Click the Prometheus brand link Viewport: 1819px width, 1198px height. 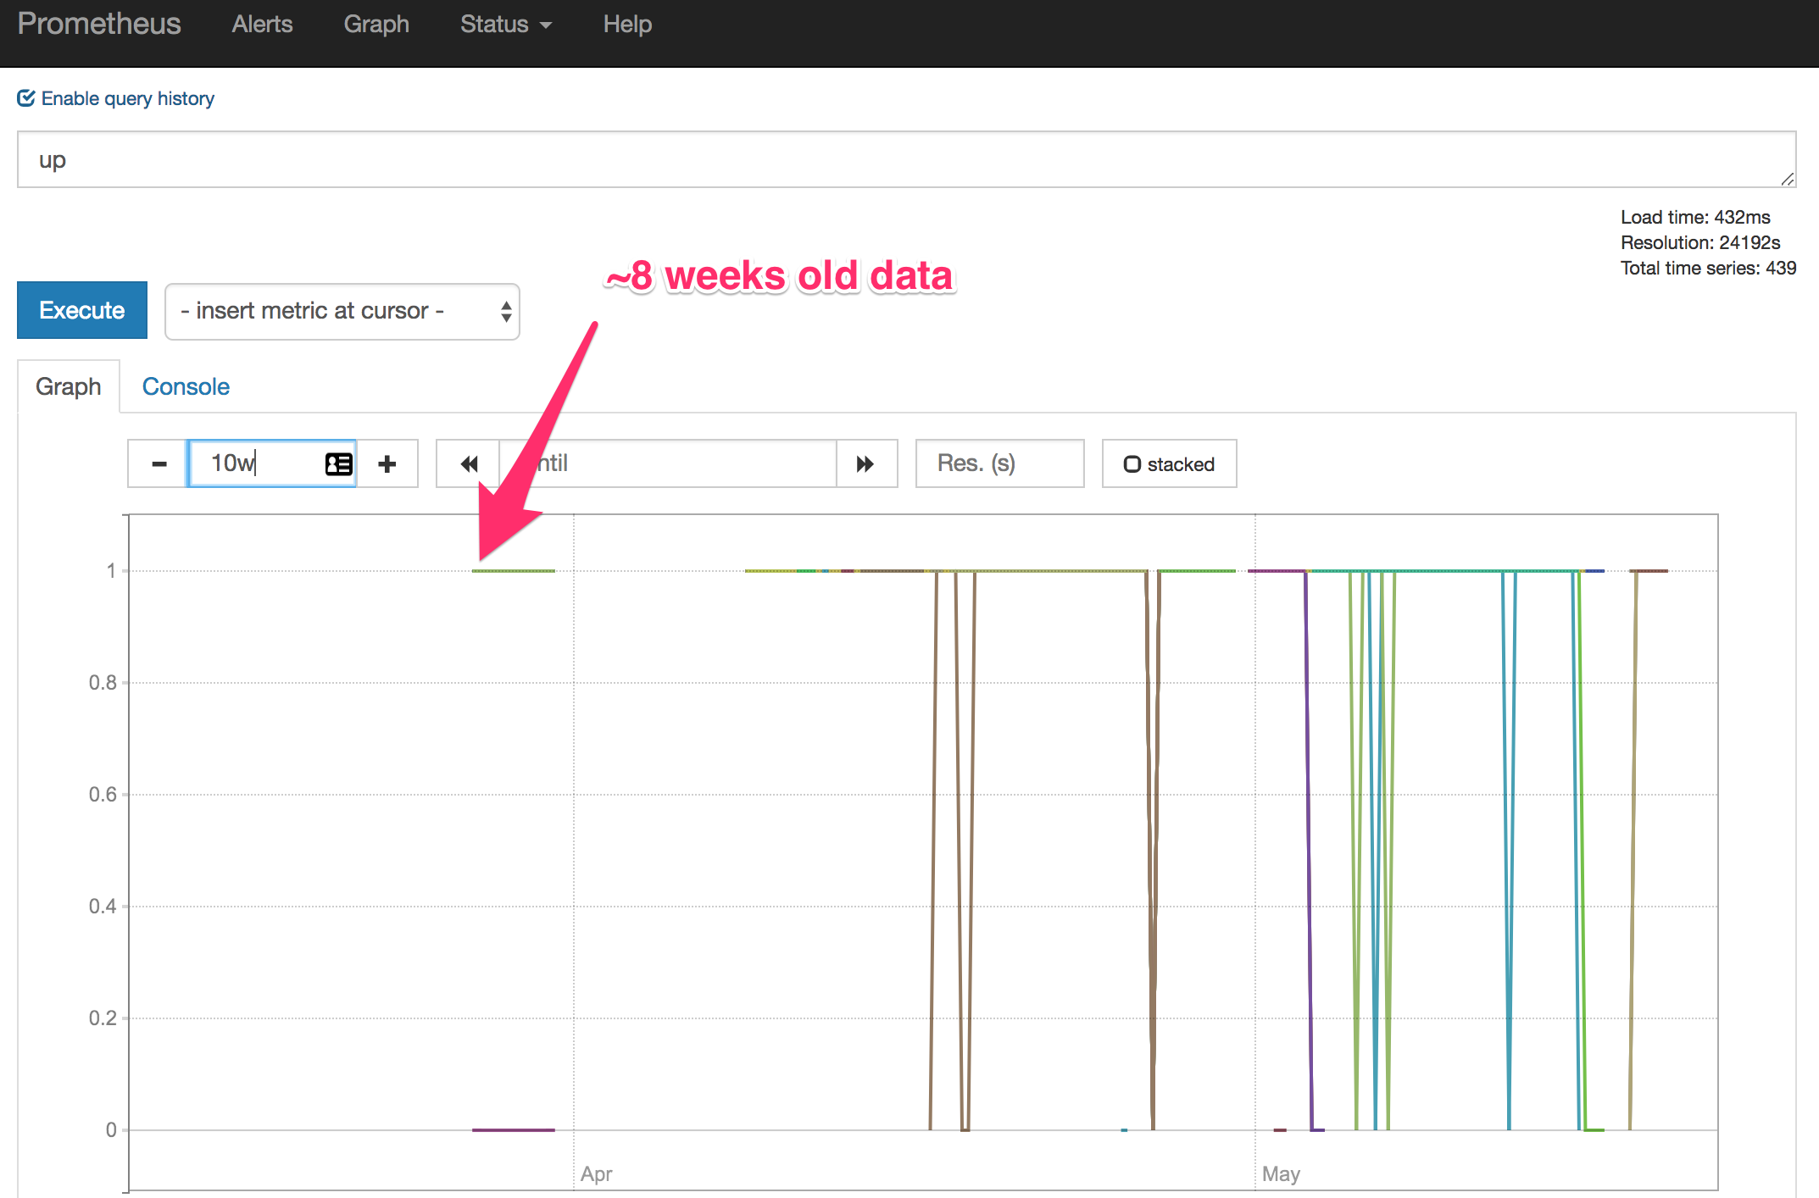tap(99, 24)
